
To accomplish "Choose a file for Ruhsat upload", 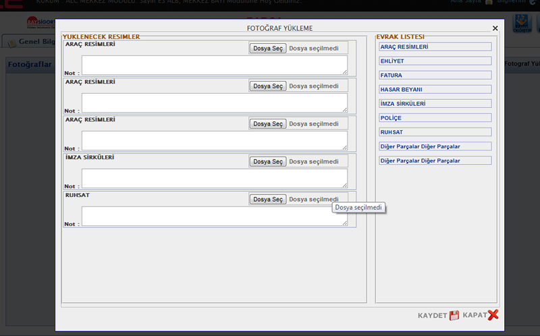I will (x=268, y=200).
